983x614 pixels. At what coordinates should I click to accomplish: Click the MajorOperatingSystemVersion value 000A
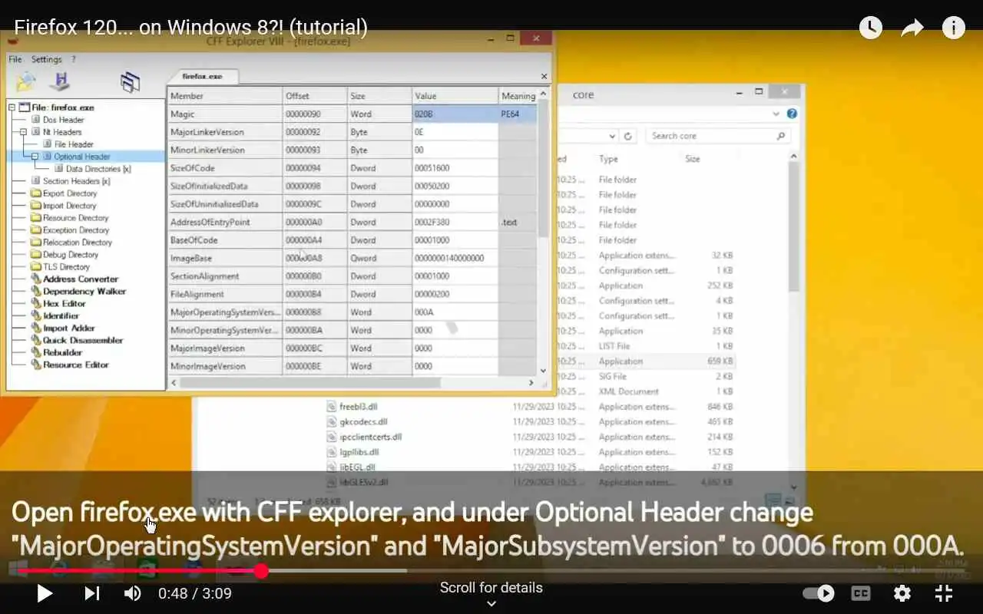[455, 312]
